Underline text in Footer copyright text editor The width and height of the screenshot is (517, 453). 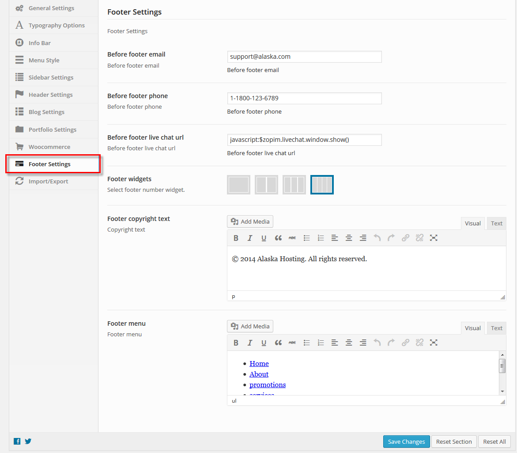click(264, 238)
